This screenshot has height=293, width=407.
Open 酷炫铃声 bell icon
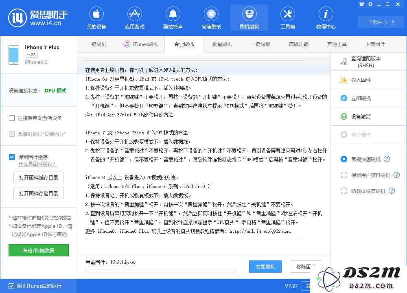(x=173, y=14)
